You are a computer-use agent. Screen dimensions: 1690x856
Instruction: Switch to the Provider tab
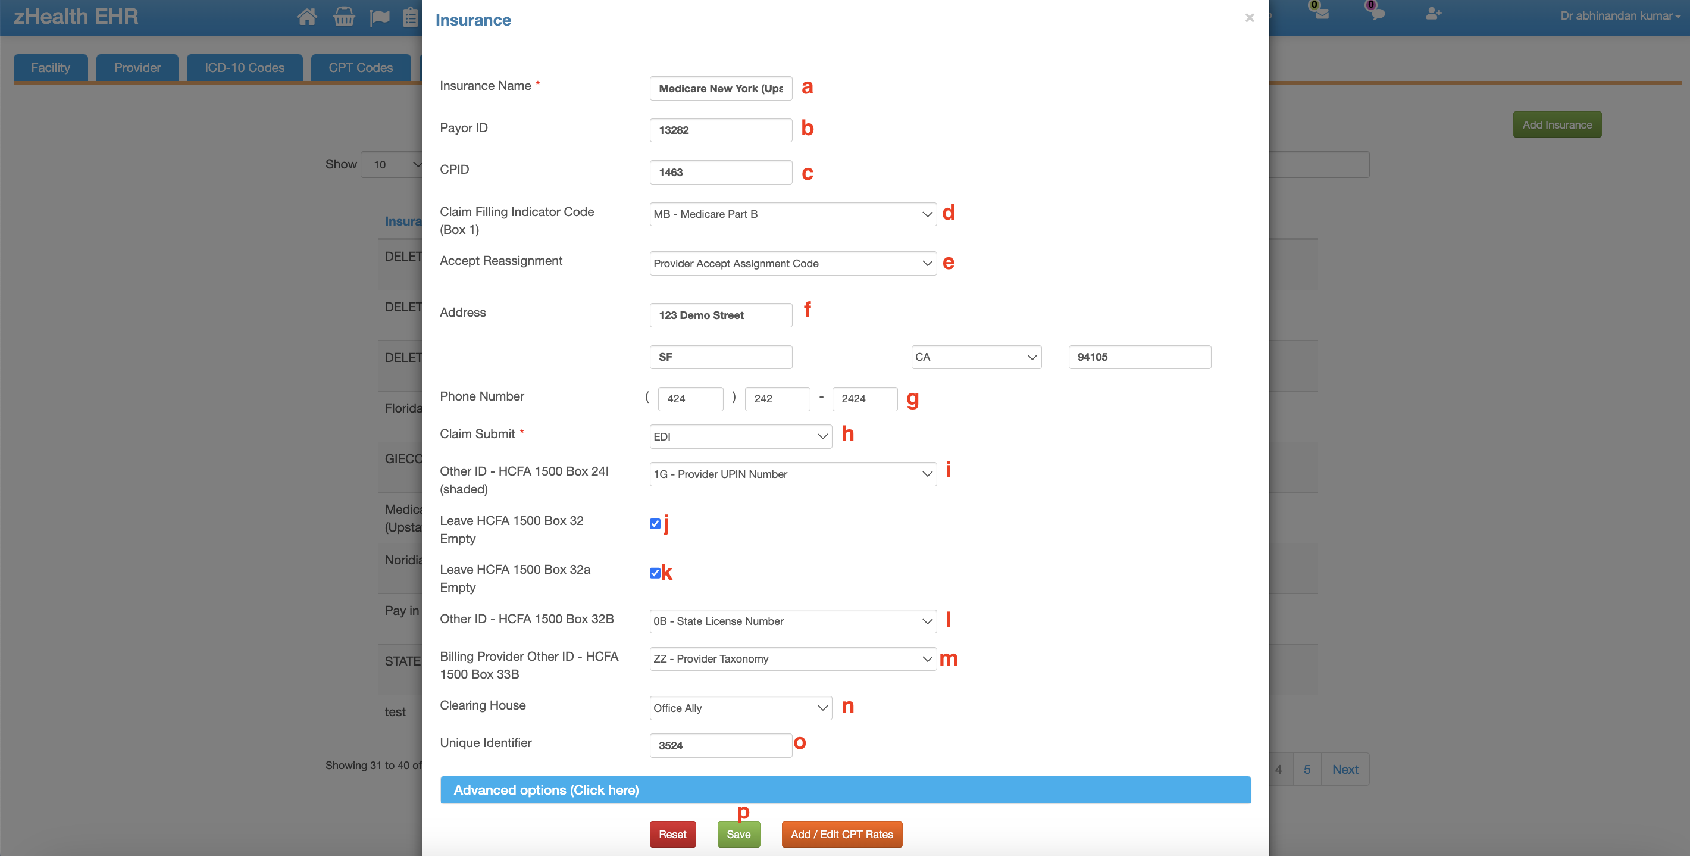137,68
